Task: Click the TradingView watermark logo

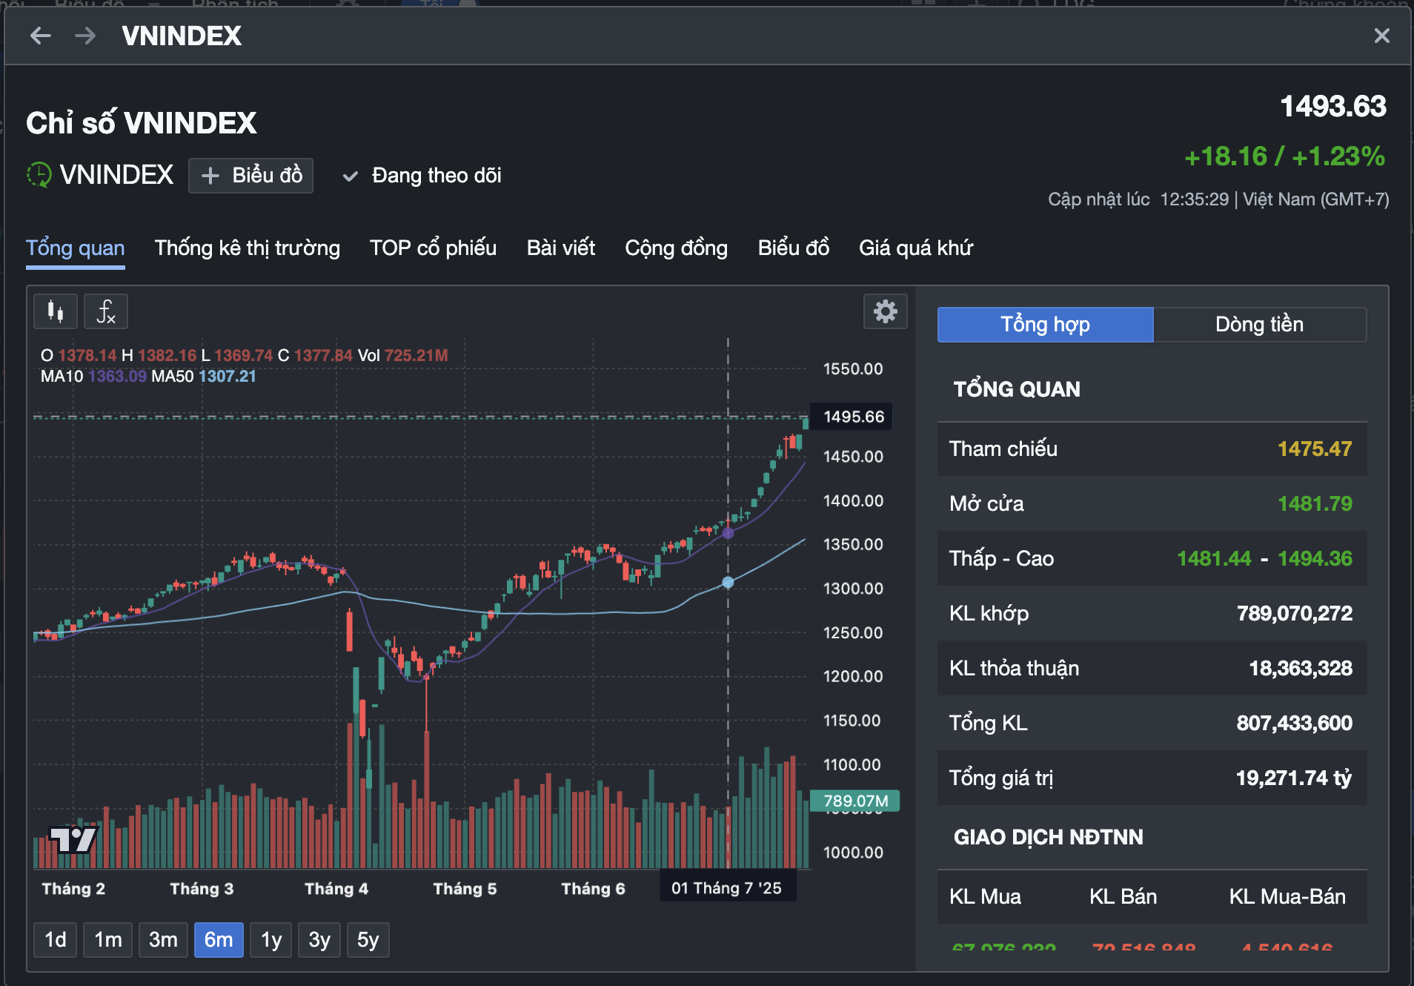Action: 72,840
